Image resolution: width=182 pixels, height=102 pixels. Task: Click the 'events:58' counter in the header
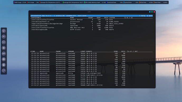(60, 16)
